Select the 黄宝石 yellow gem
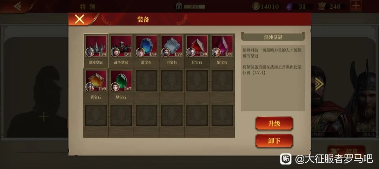 point(96,85)
